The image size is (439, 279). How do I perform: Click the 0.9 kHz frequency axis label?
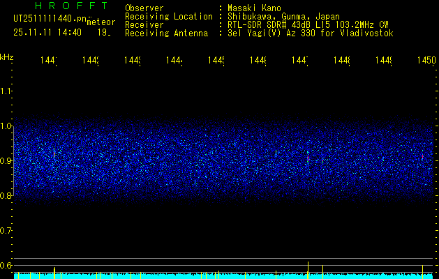[6, 161]
